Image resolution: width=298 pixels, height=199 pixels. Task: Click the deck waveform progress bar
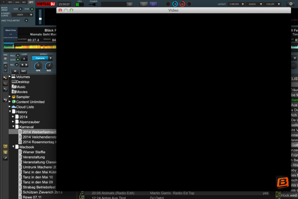point(29,46)
